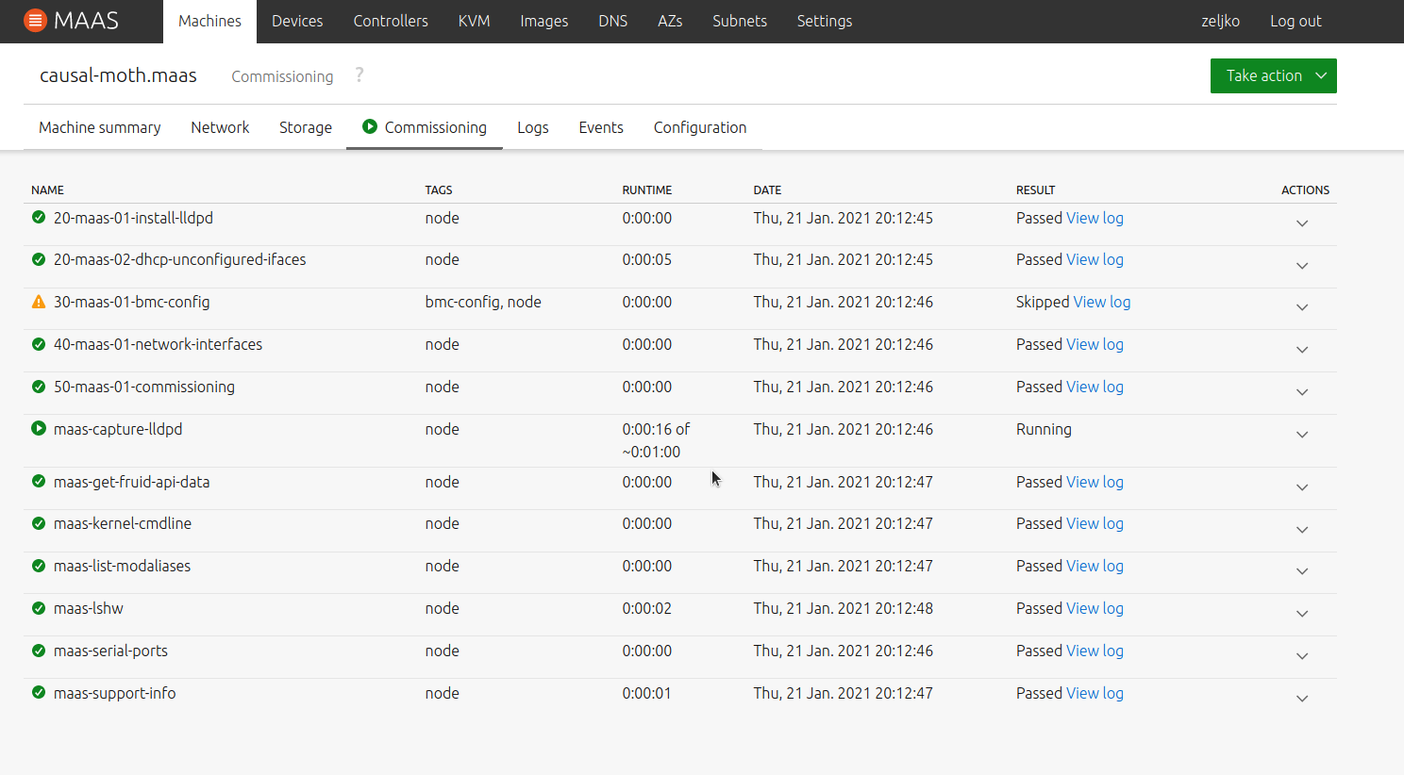Click the help question mark icon
This screenshot has height=775, width=1404.
(359, 74)
